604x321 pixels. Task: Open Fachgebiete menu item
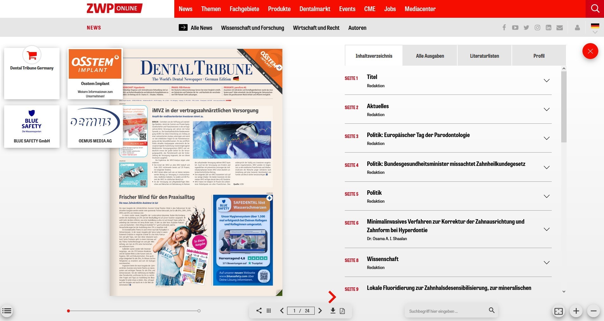click(244, 9)
